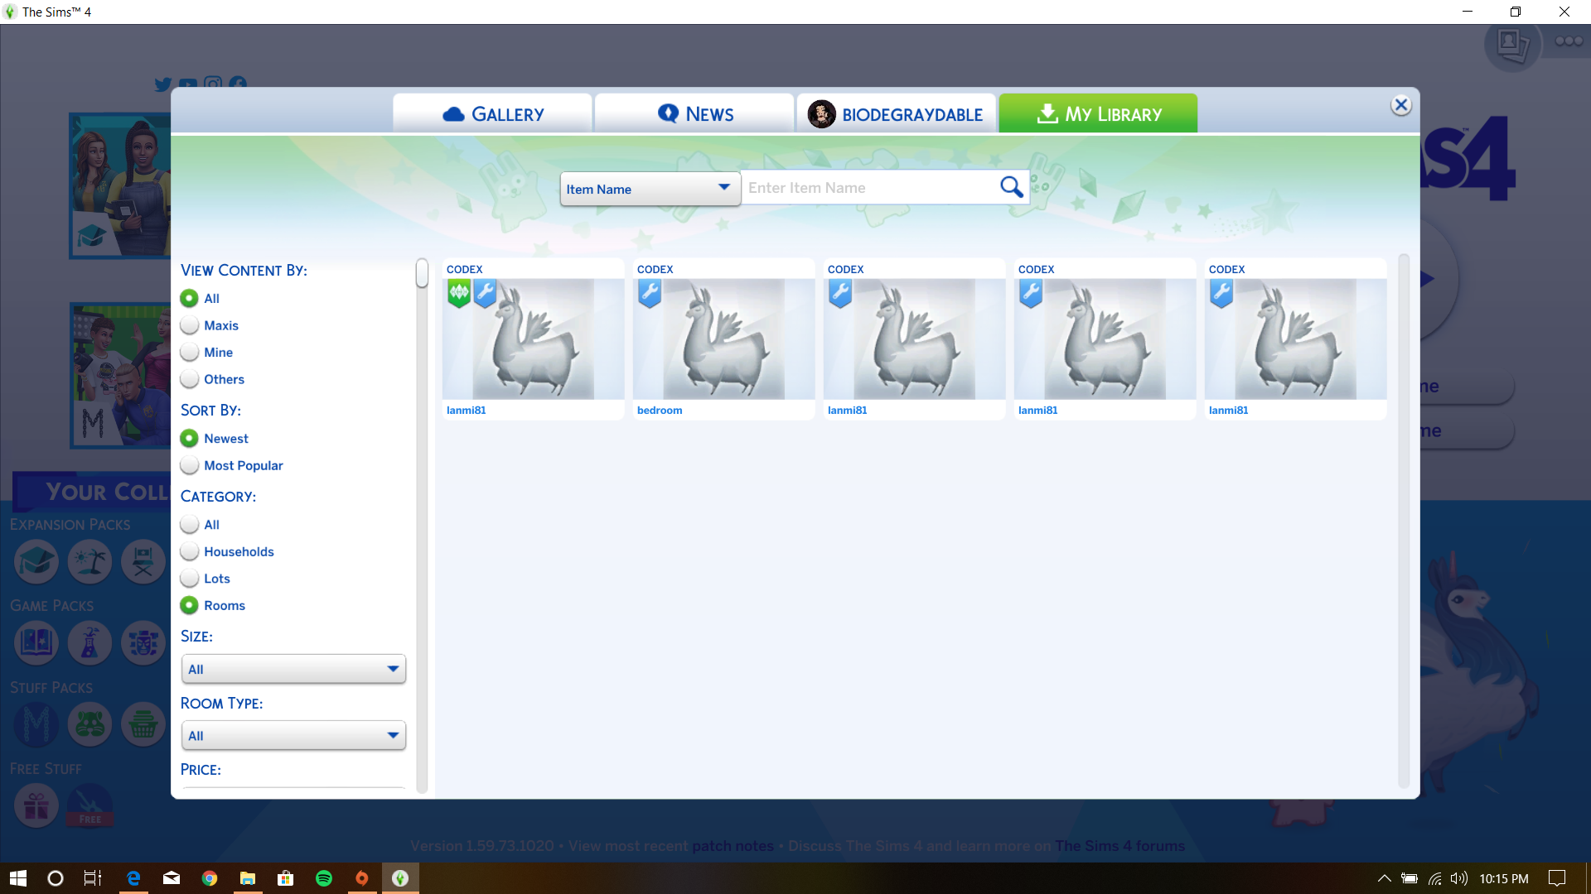This screenshot has width=1591, height=894.
Task: Sort results by Newest
Action: [190, 438]
